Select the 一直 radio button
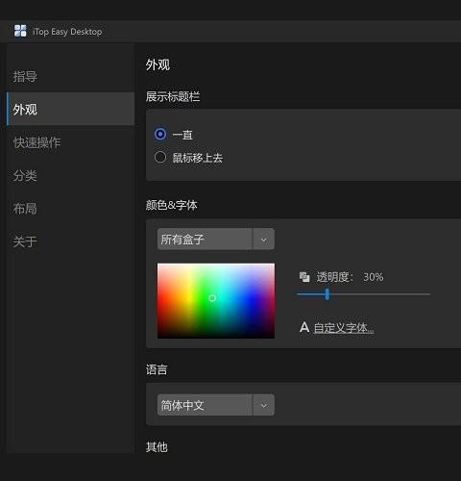Screen dimensions: 461x481 (x=160, y=134)
